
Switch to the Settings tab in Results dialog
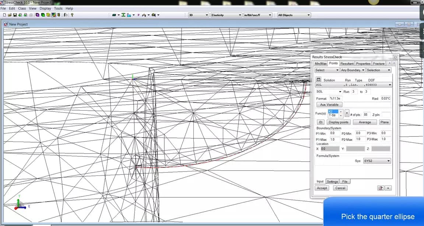332,181
